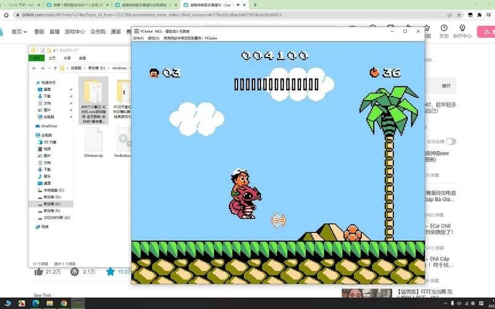
Task: Click the browser home icon
Action: (6, 15)
